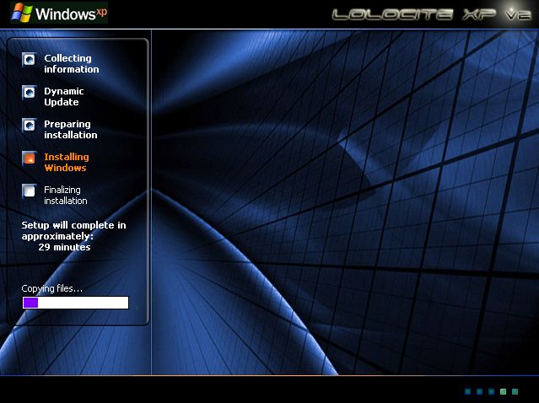Image resolution: width=539 pixels, height=403 pixels.
Task: Click the Collecting information step icon
Action: click(x=30, y=59)
